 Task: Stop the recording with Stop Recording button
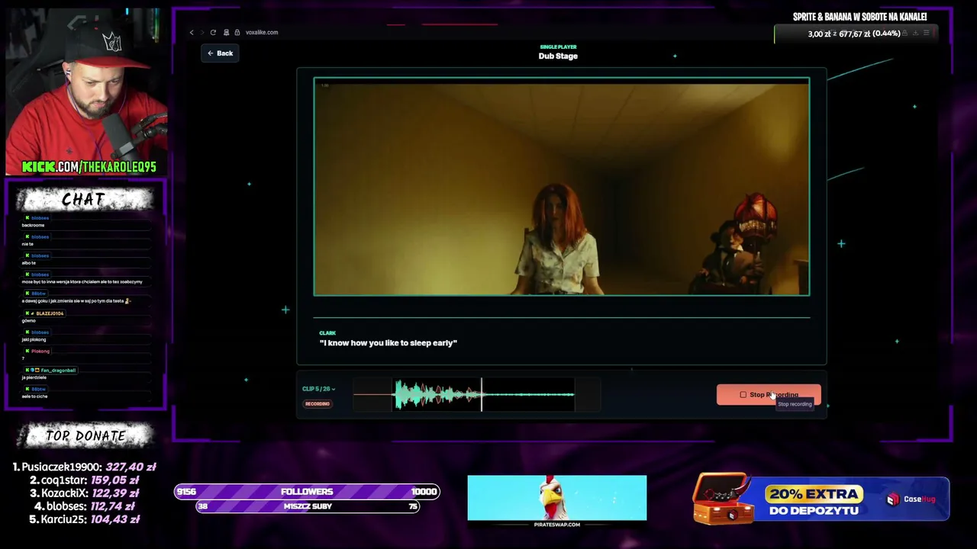coord(769,395)
